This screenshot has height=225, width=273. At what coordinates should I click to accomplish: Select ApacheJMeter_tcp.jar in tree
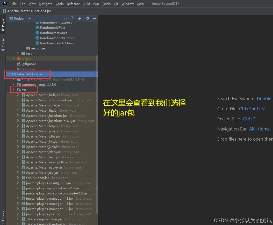[42, 173]
